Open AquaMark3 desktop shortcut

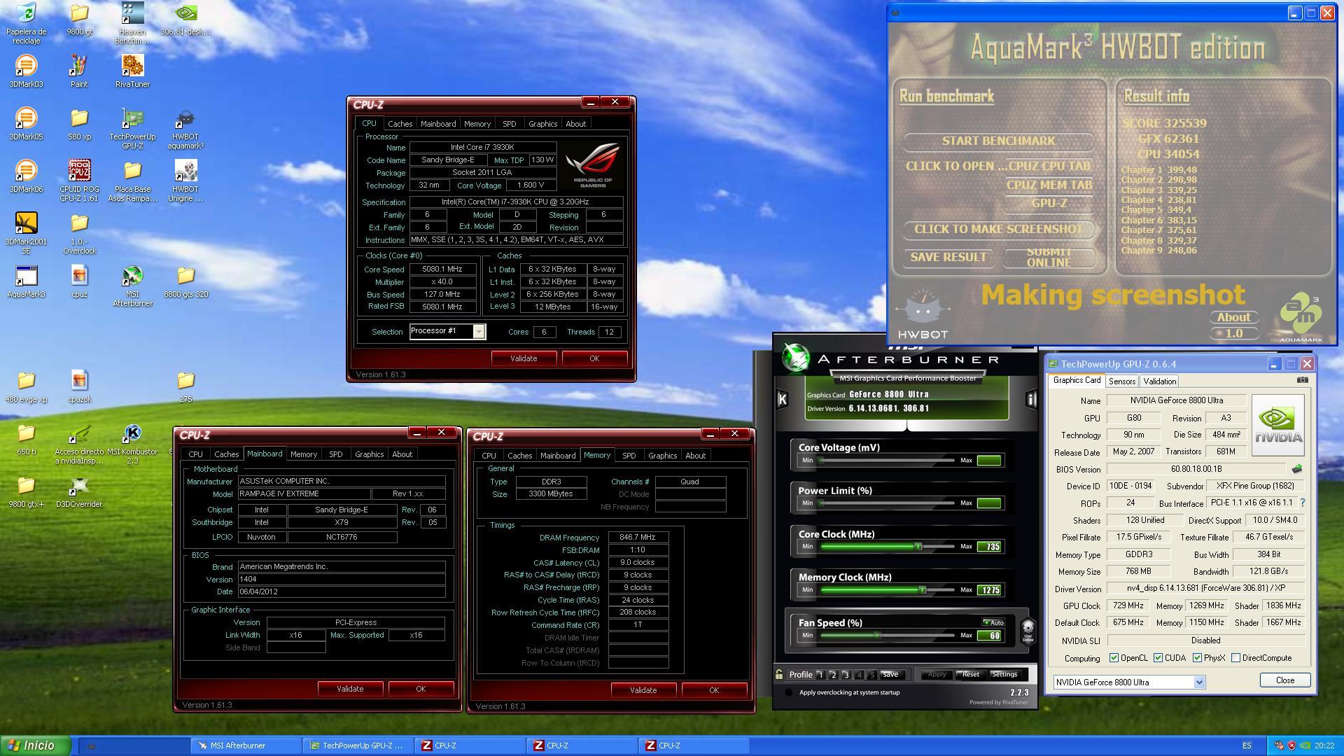[26, 281]
